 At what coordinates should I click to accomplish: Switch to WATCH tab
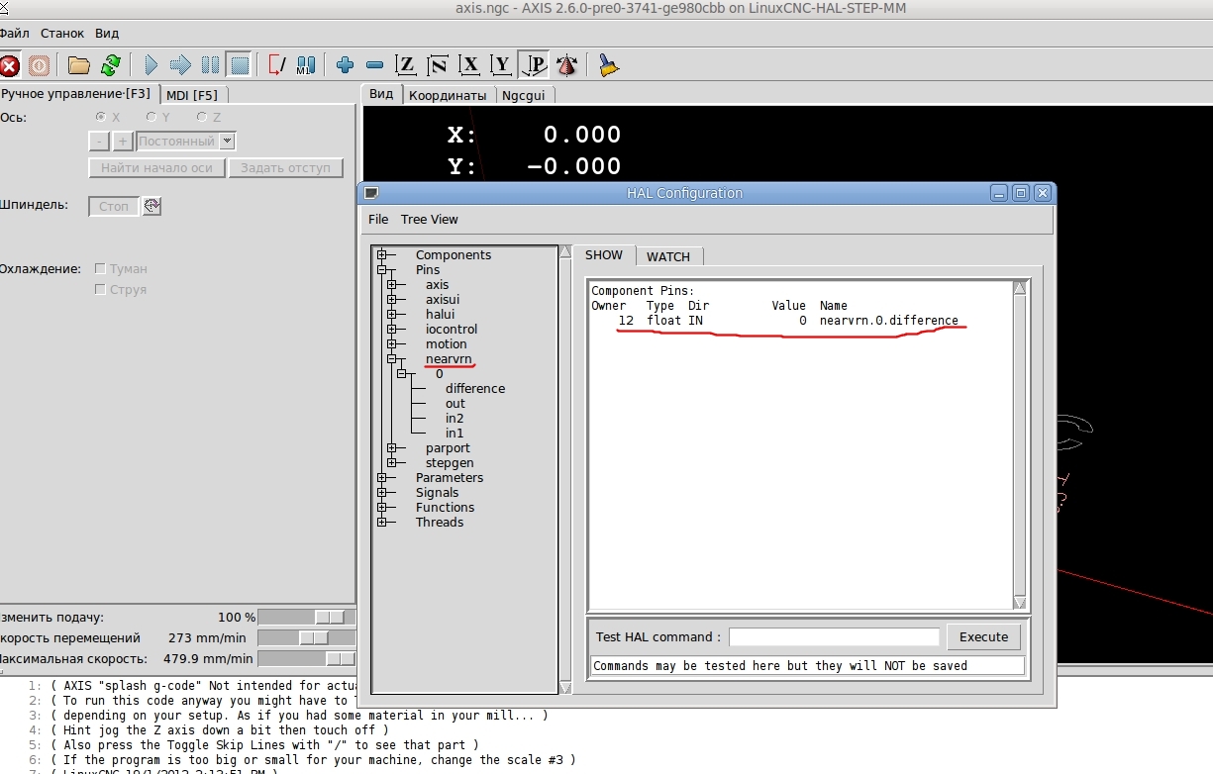point(668,256)
